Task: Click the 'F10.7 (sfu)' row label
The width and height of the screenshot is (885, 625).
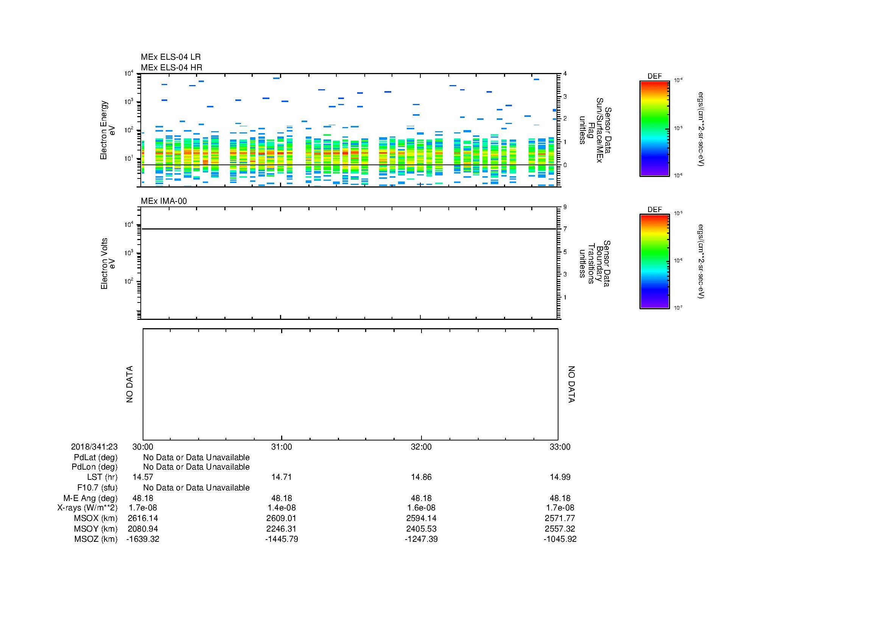Action: pos(97,488)
